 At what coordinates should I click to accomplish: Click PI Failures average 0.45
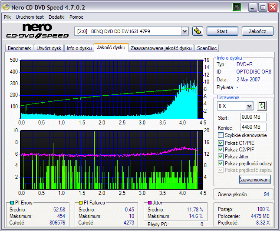point(130,210)
